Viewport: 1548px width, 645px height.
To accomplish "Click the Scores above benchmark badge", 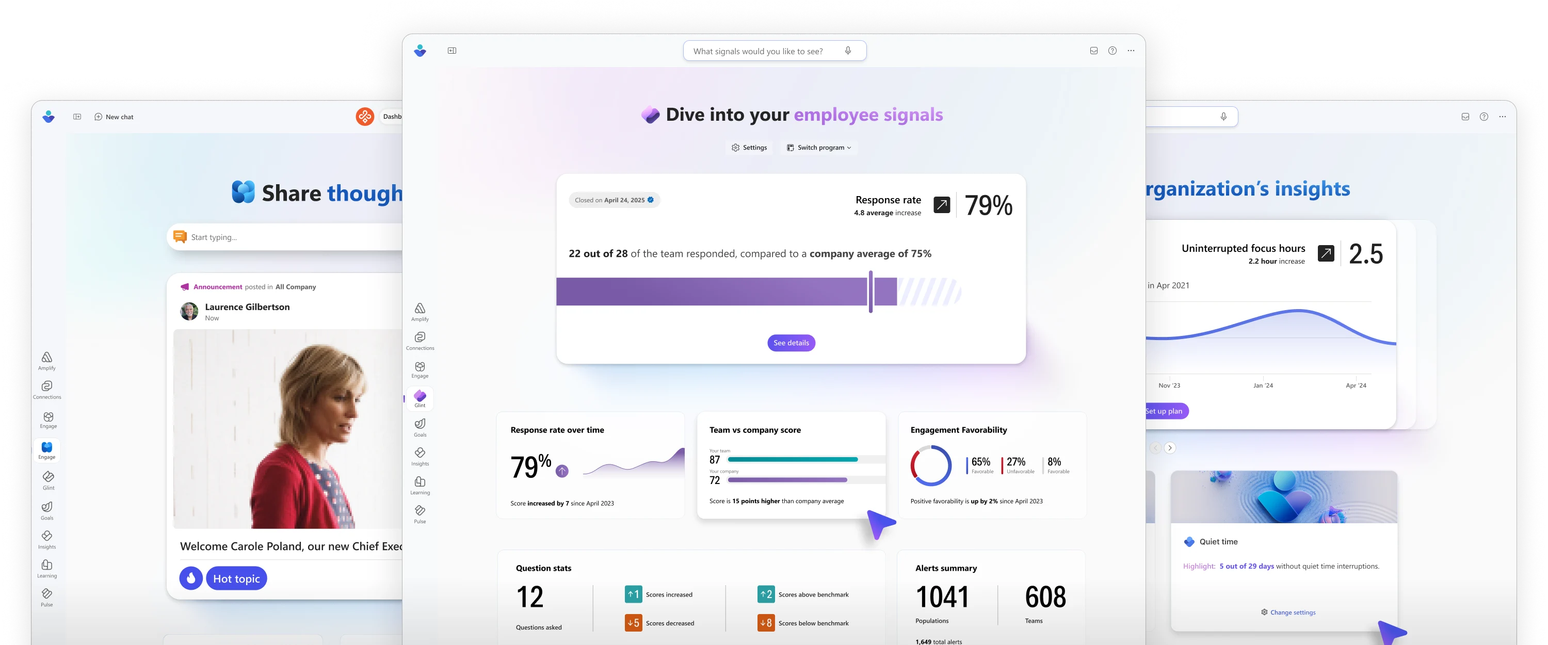I will (766, 594).
